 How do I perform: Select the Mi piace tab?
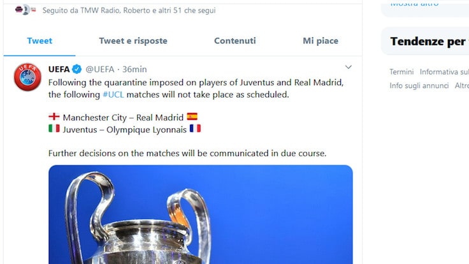[321, 41]
